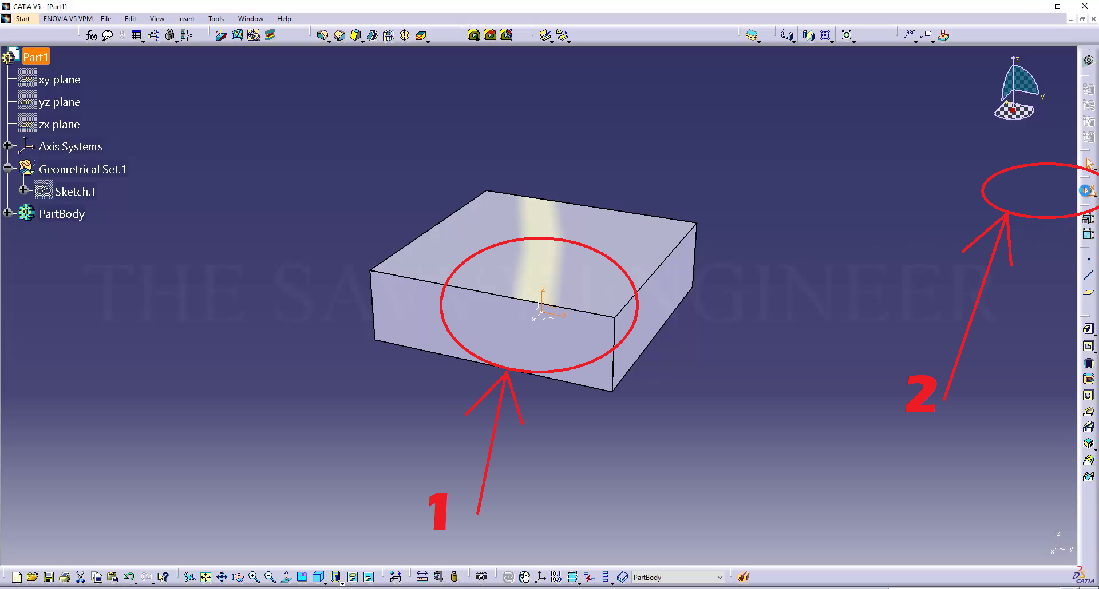
Task: Select the xy plane tree item
Action: [x=60, y=80]
